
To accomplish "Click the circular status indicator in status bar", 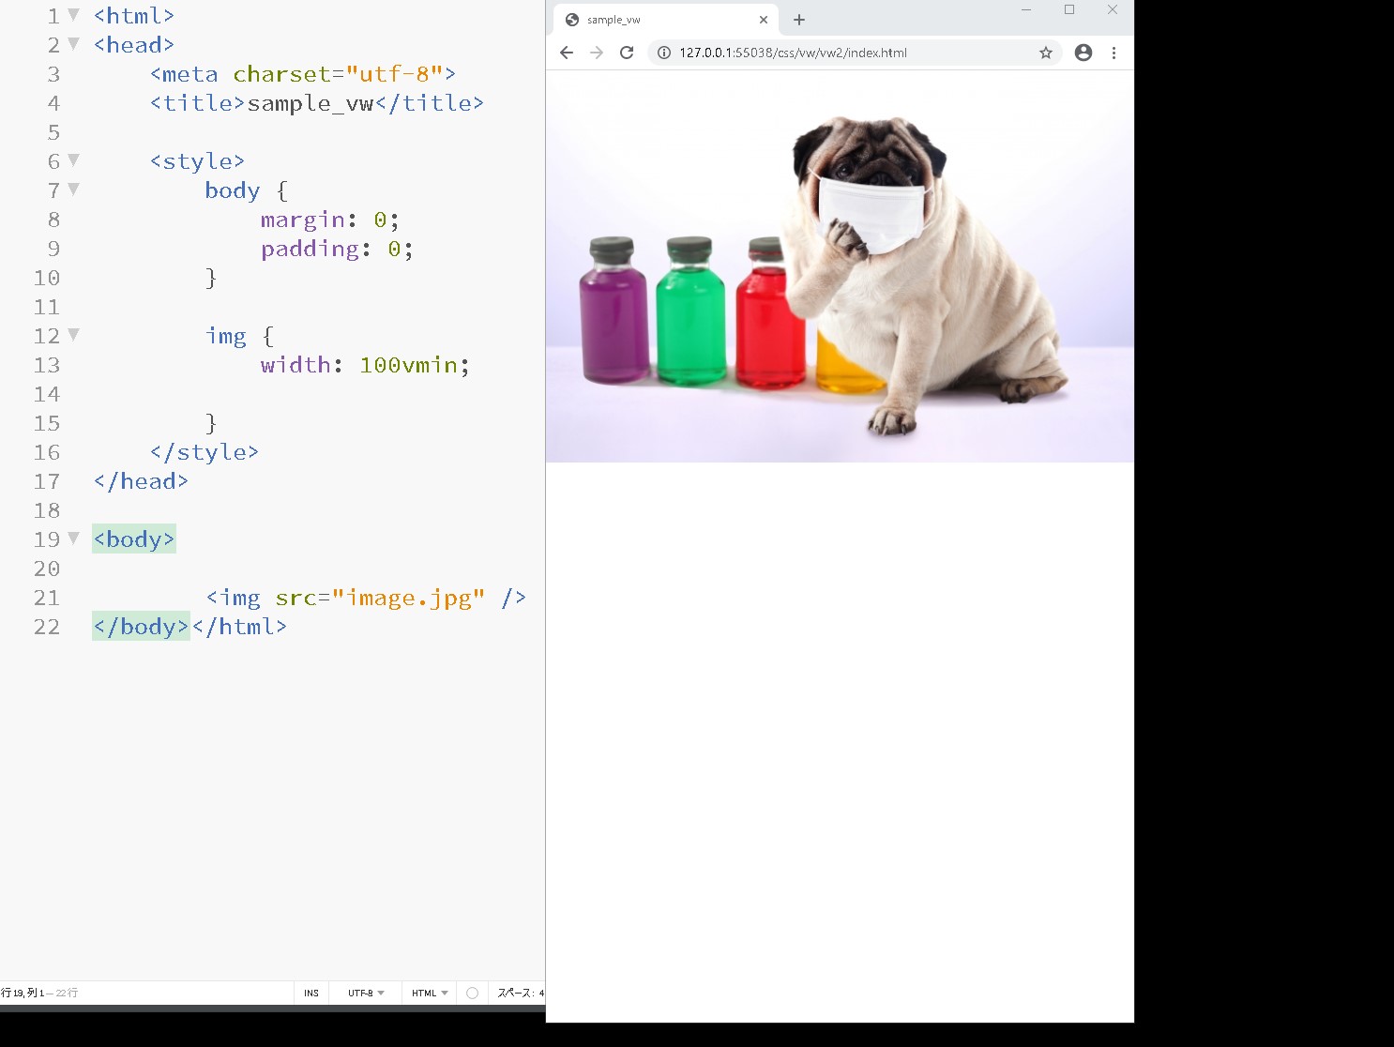I will [x=473, y=993].
